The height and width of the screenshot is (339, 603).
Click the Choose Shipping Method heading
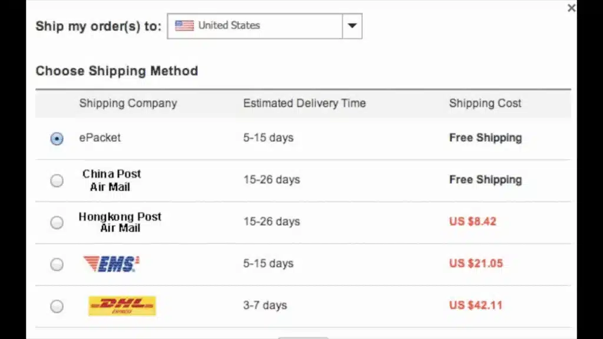coord(117,71)
